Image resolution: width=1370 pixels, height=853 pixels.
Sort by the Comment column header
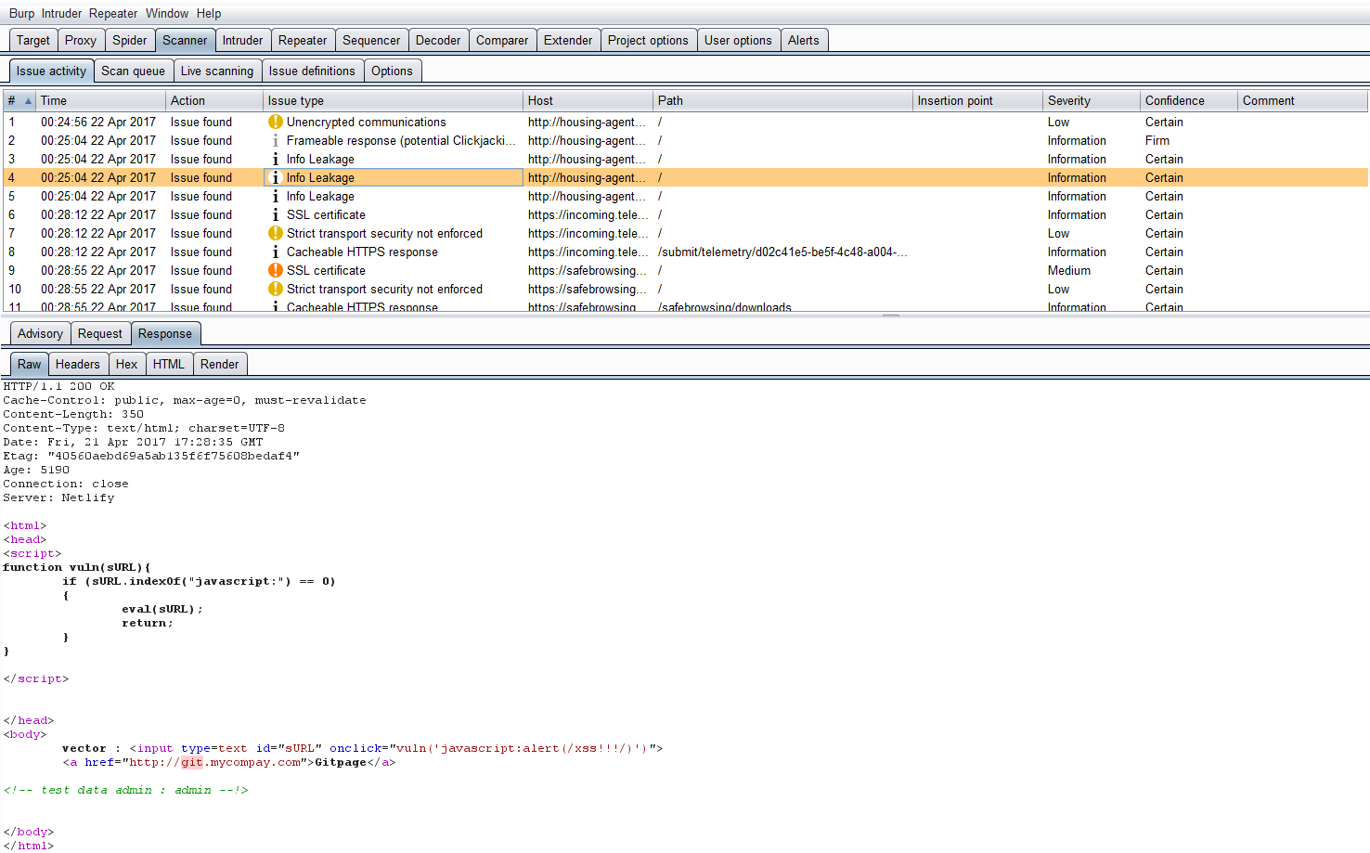tap(1302, 100)
